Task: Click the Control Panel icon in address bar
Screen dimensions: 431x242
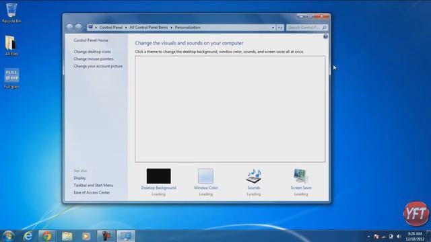Action: coord(90,27)
